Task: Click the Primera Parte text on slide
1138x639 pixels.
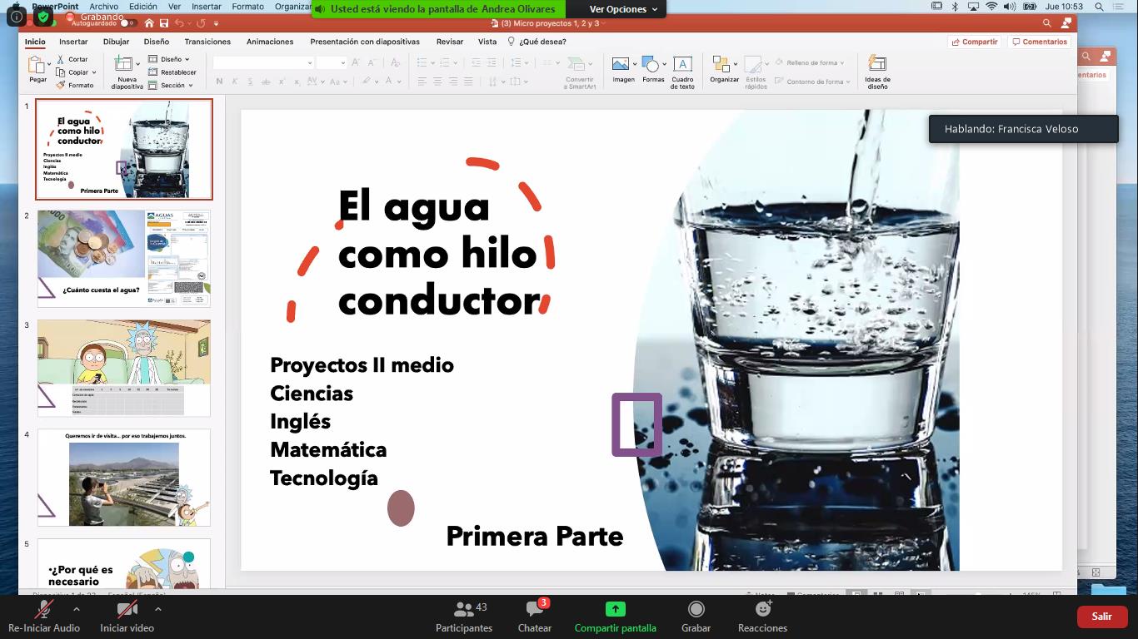Action: (x=535, y=536)
